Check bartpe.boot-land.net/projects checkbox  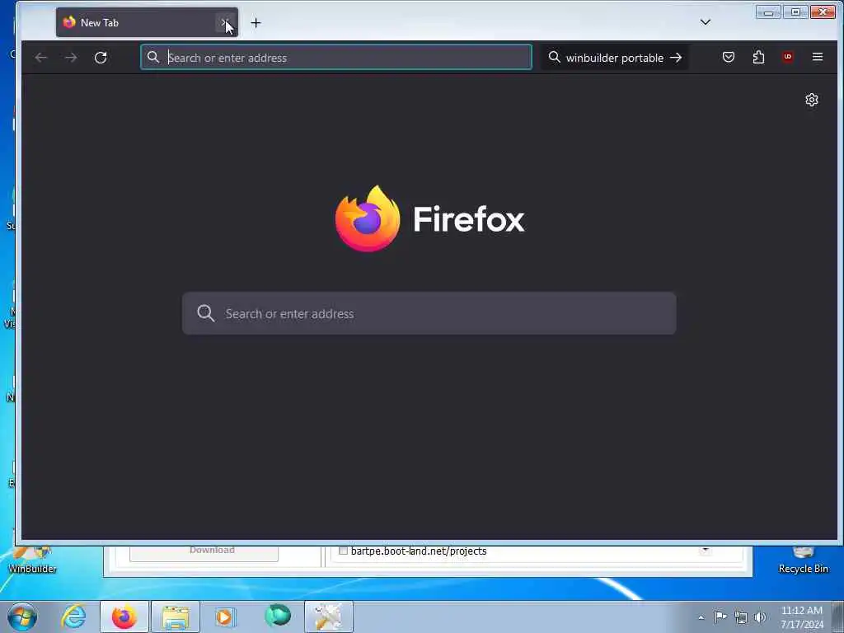[343, 551]
